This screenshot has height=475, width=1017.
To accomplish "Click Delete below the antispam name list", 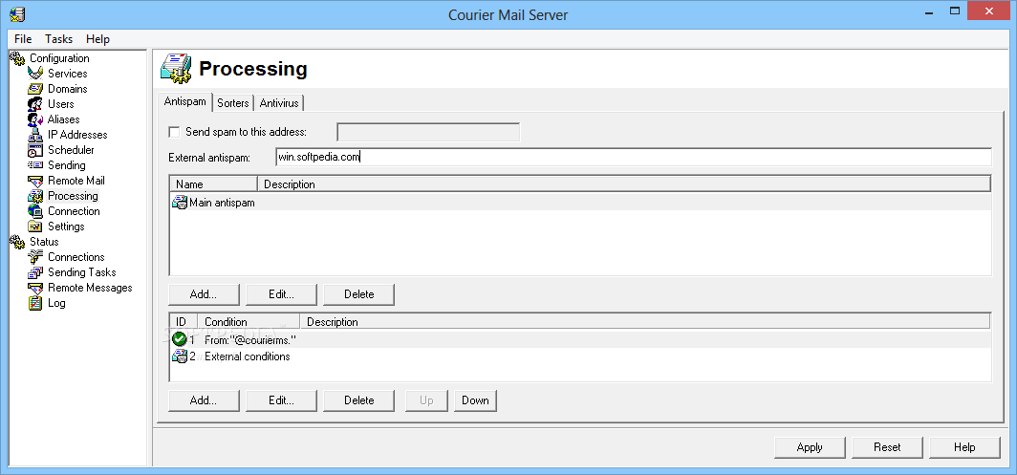I will point(358,294).
